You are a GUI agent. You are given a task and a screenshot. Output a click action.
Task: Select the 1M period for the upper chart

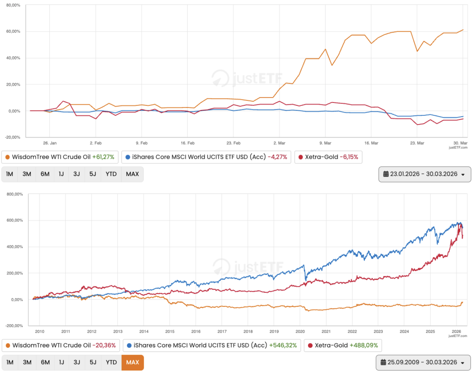click(x=9, y=174)
